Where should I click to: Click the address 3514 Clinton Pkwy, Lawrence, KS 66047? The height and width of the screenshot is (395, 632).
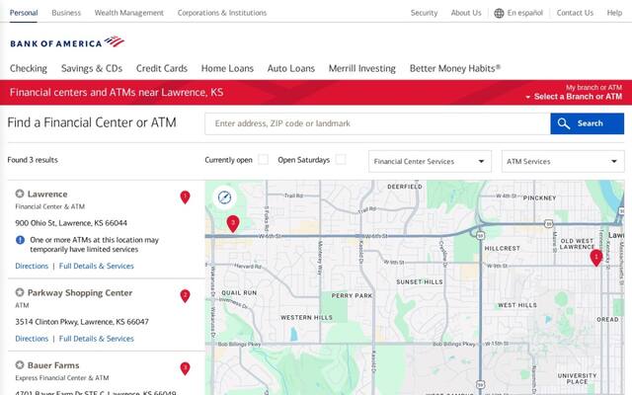(x=82, y=322)
